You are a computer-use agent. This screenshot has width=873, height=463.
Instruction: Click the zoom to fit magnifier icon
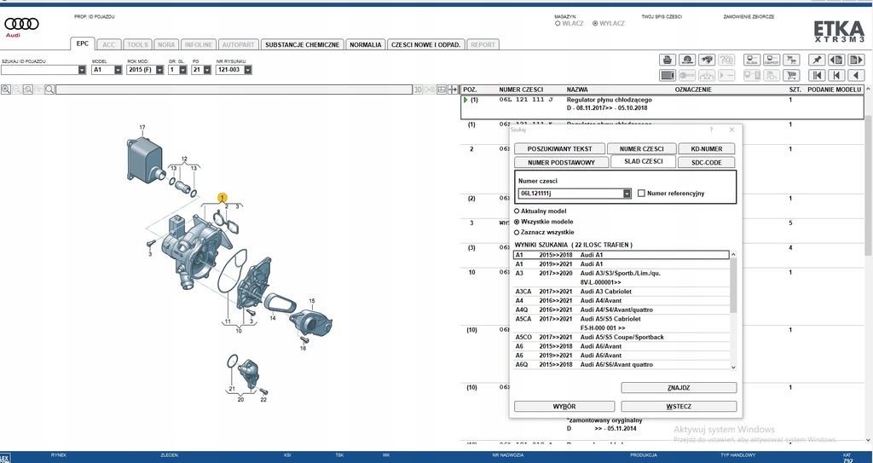click(28, 90)
